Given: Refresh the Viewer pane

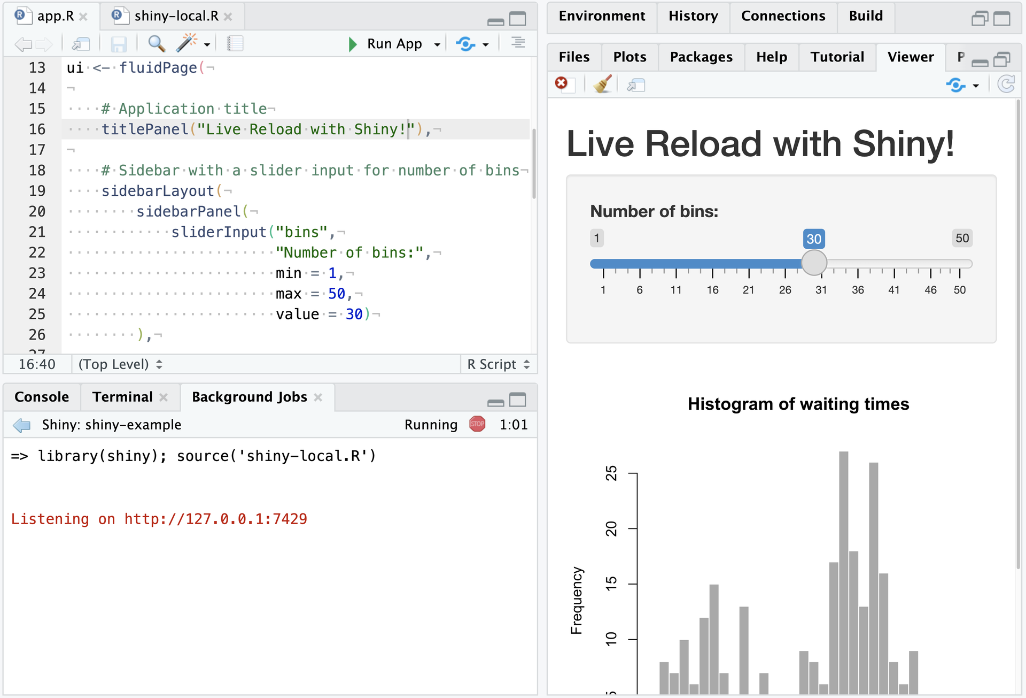Looking at the screenshot, I should point(1006,84).
